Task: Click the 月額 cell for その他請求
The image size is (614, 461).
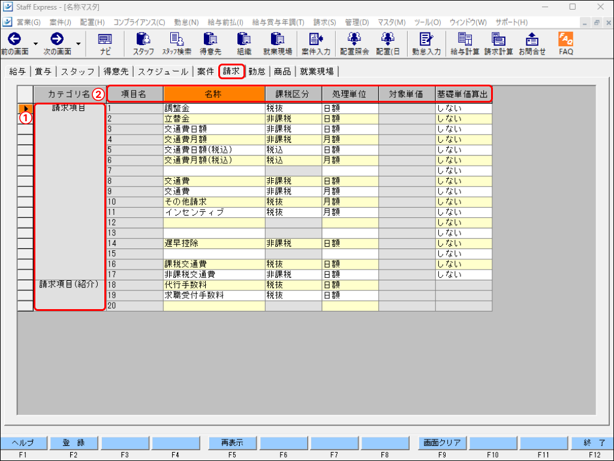Action: click(350, 202)
